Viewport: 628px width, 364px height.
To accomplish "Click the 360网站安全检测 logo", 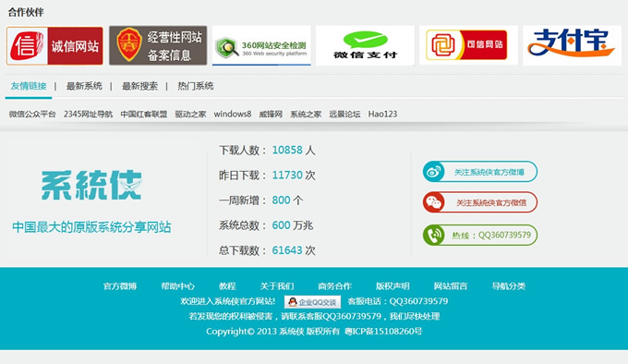I will click(x=261, y=45).
